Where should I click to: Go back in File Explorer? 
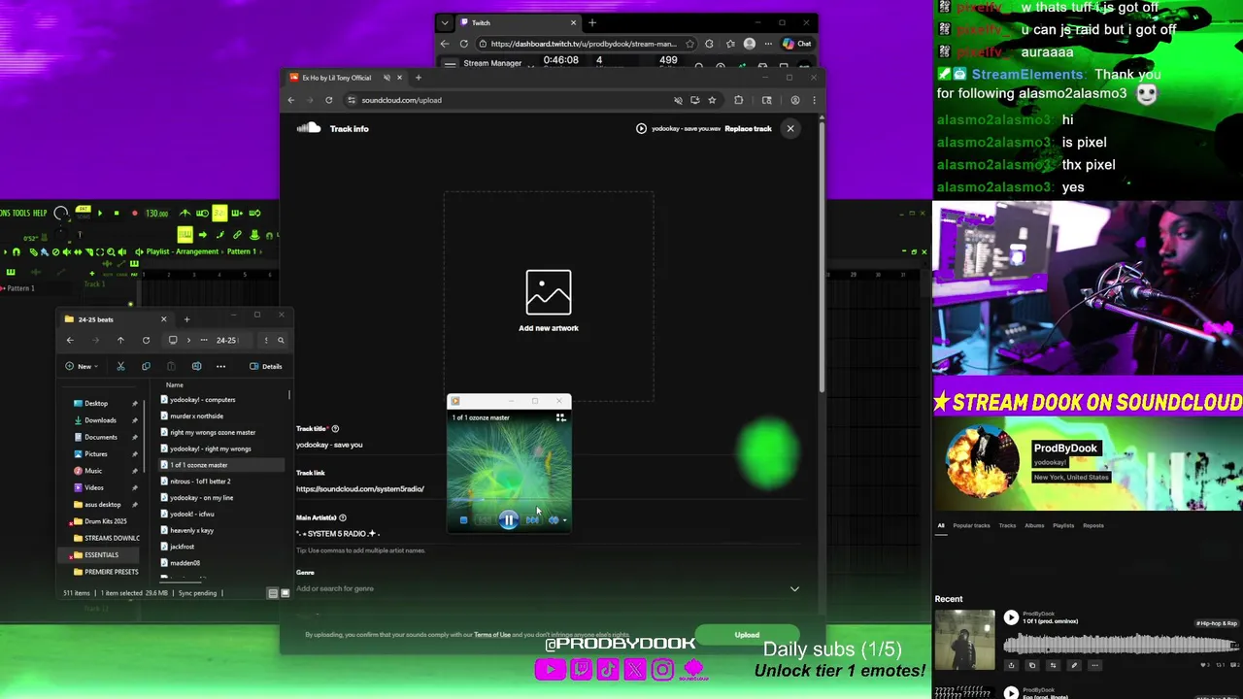[70, 340]
